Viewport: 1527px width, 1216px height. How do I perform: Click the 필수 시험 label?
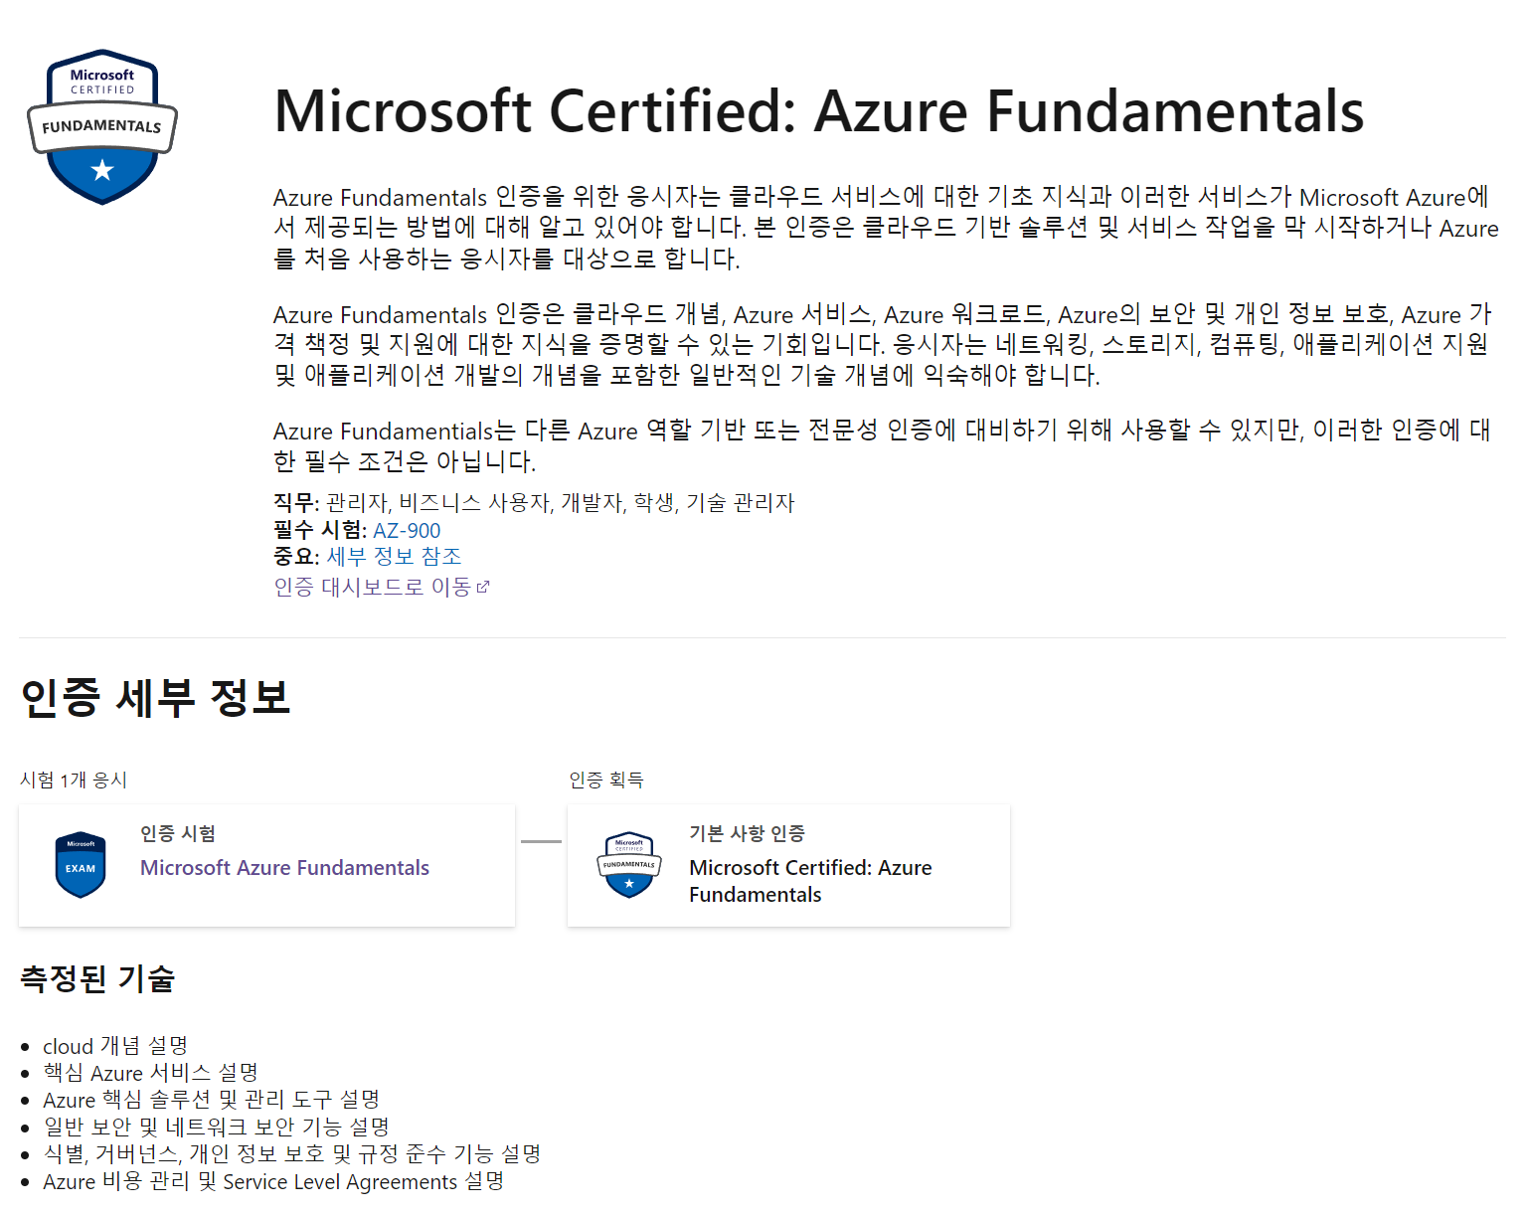click(320, 531)
